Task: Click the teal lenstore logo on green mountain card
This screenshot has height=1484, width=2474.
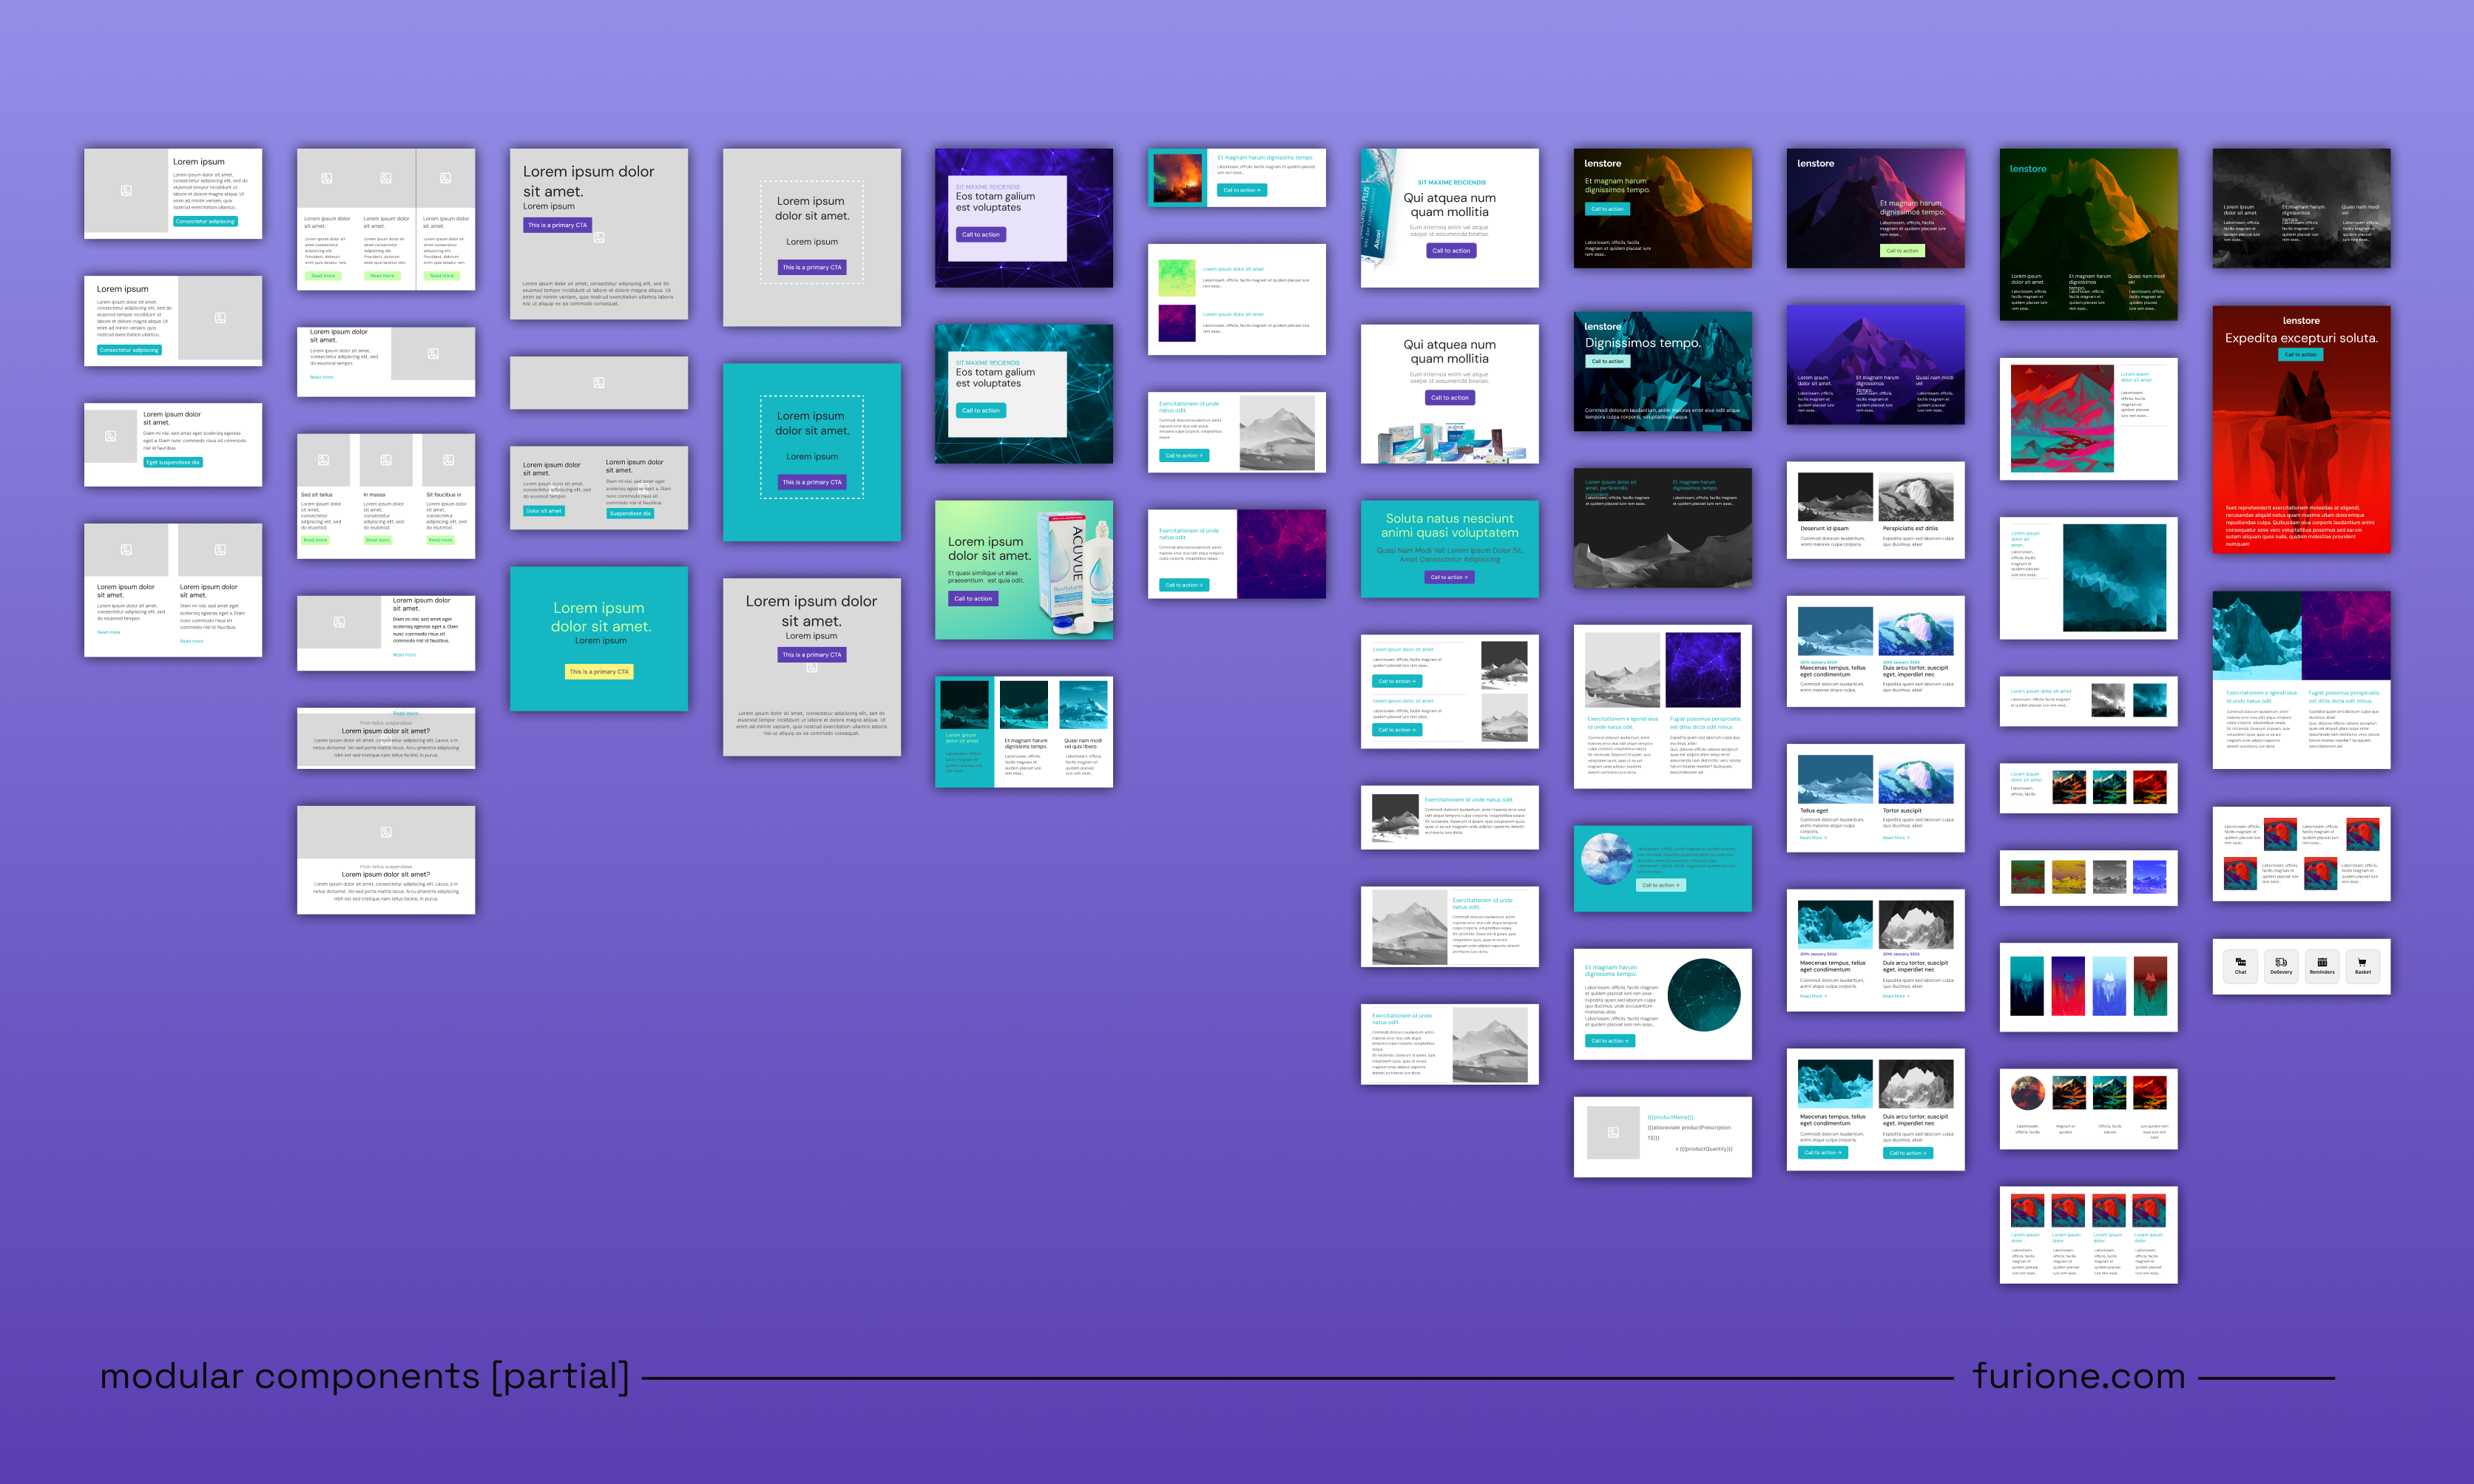Action: [2027, 169]
